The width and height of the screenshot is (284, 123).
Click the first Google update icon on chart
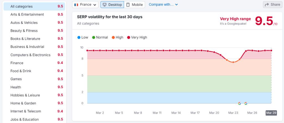coord(240,103)
